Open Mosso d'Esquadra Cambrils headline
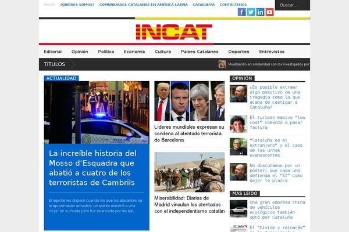This screenshot has height=232, width=349. (92, 168)
